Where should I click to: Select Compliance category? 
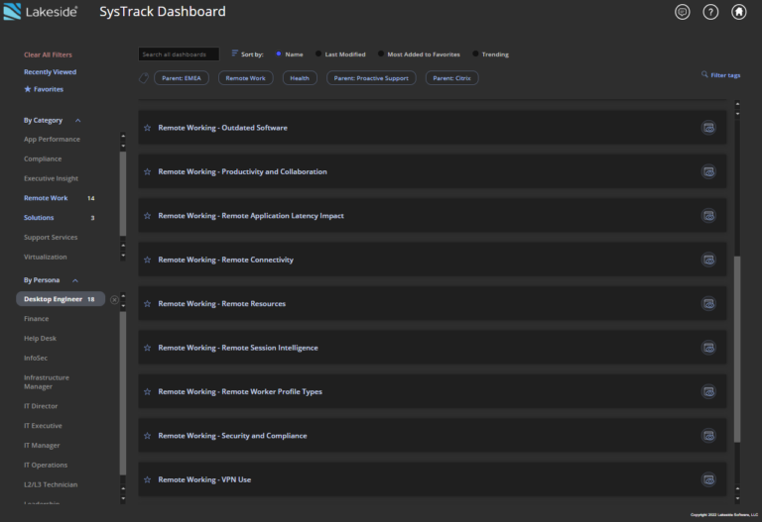pos(43,158)
